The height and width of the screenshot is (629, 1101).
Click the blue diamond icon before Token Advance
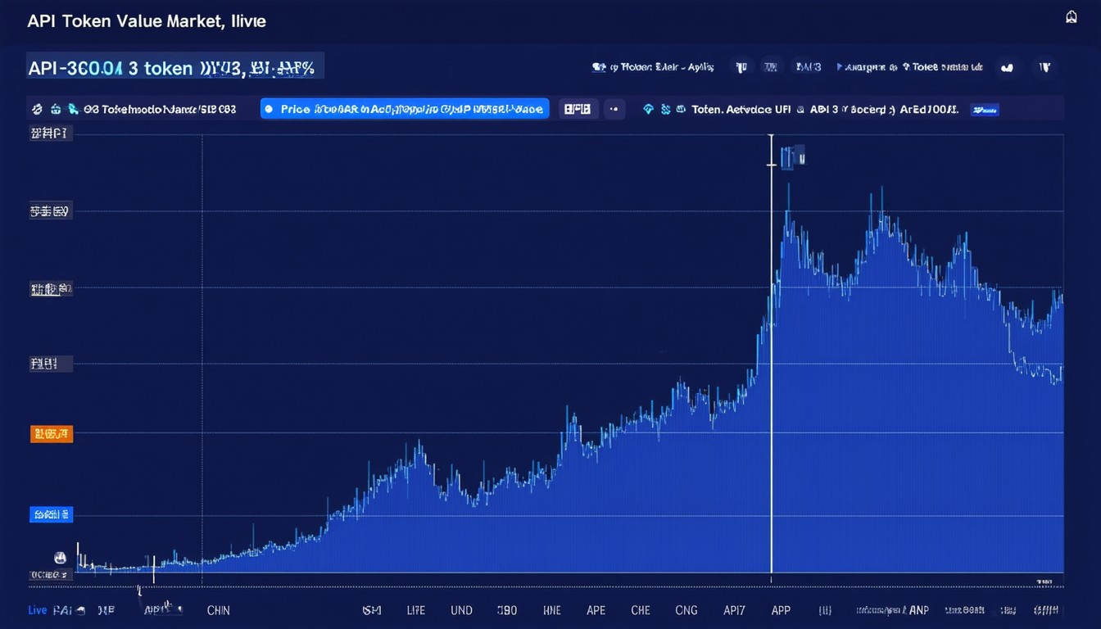648,109
